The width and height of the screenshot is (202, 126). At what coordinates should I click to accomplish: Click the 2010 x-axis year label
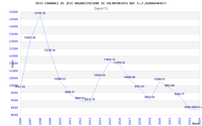(60, 121)
